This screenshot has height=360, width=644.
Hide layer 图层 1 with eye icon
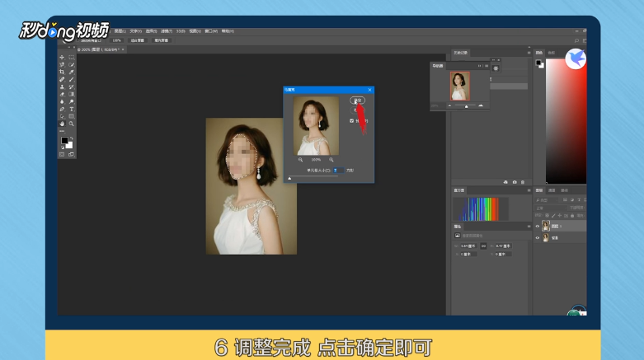537,227
